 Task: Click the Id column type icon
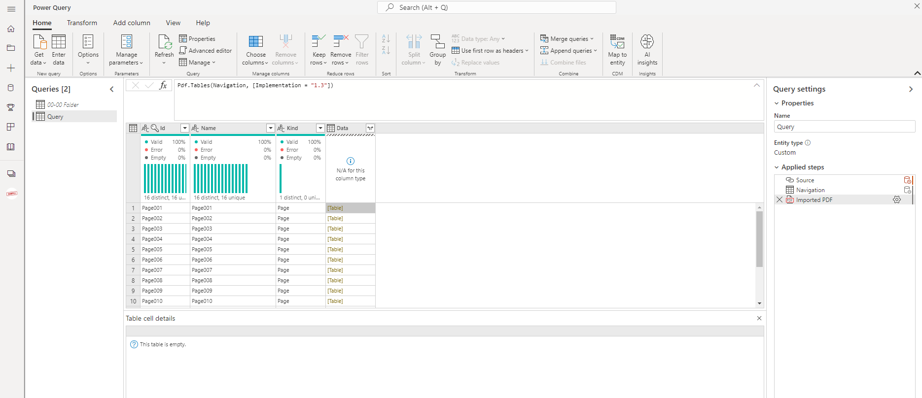click(x=145, y=128)
